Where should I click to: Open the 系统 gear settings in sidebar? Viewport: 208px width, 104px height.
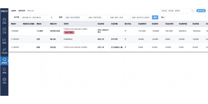point(4,81)
